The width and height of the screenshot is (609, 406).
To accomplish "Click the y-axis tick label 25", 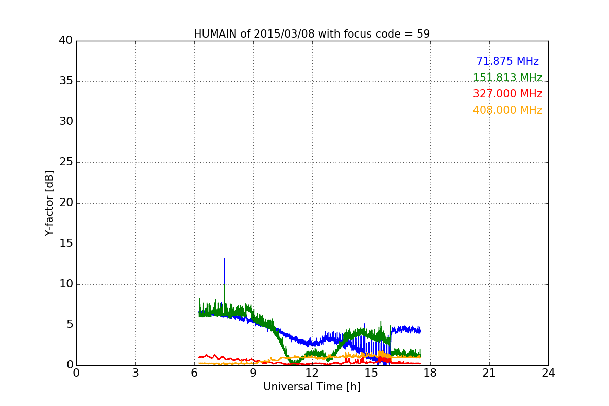I will point(66,162).
